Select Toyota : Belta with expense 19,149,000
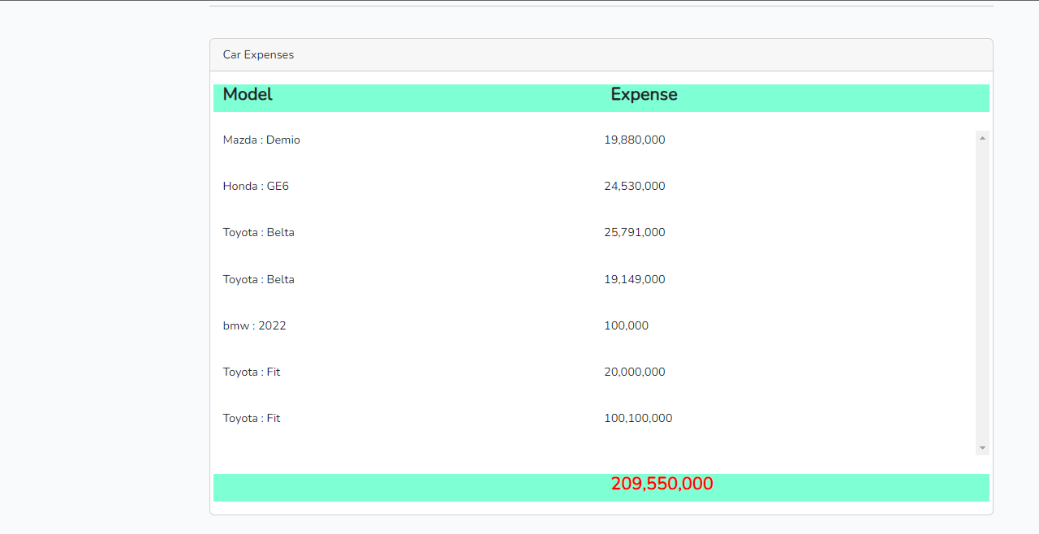The image size is (1039, 534). click(x=258, y=280)
